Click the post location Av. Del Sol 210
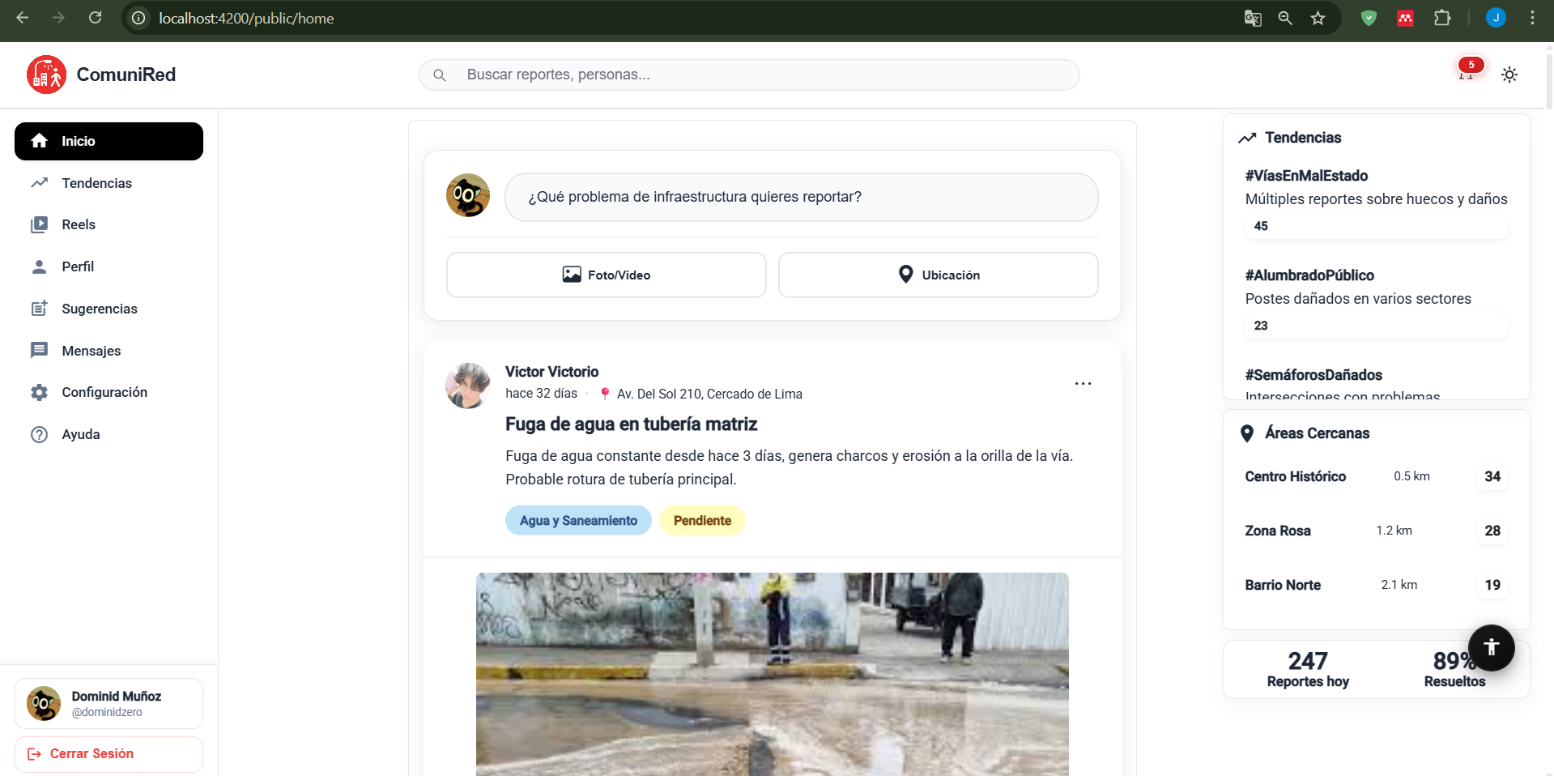Screen dimensions: 1554x776 709,394
